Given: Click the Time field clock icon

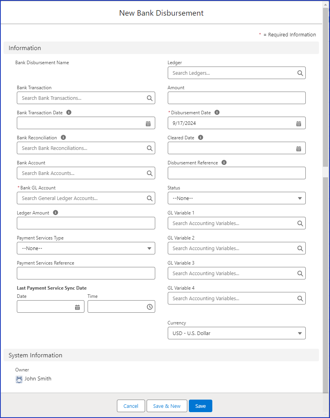Looking at the screenshot, I should 149,306.
